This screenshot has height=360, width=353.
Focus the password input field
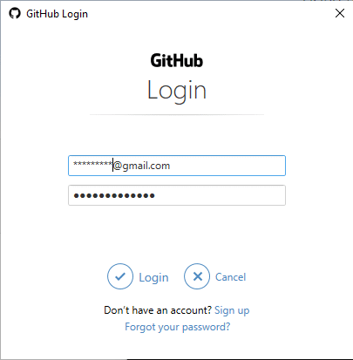click(177, 195)
